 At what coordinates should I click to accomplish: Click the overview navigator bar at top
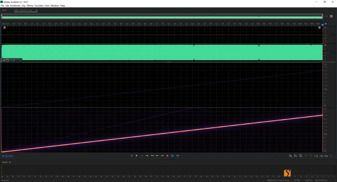click(162, 17)
